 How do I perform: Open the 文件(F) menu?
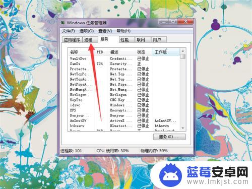[x=69, y=31]
